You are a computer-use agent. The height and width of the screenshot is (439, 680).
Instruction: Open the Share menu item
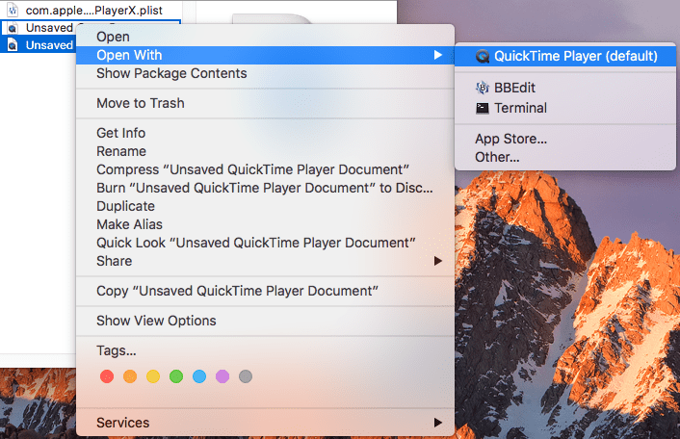coord(265,261)
